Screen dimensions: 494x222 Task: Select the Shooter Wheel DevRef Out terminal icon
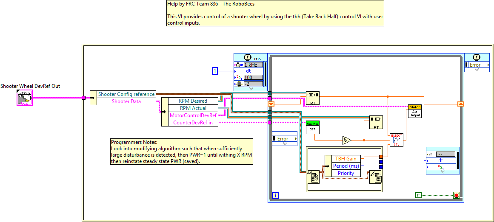pyautogui.click(x=25, y=98)
